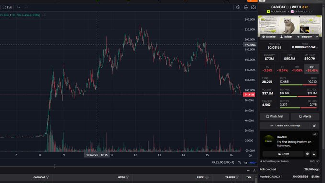Click the LIQUIDITY $7.3M box

(x=269, y=57)
